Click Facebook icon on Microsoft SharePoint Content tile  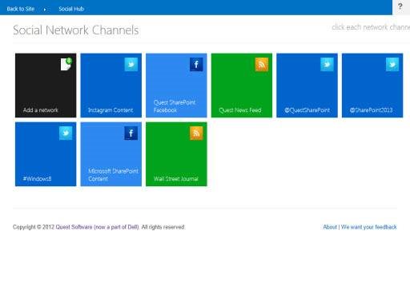pos(131,133)
